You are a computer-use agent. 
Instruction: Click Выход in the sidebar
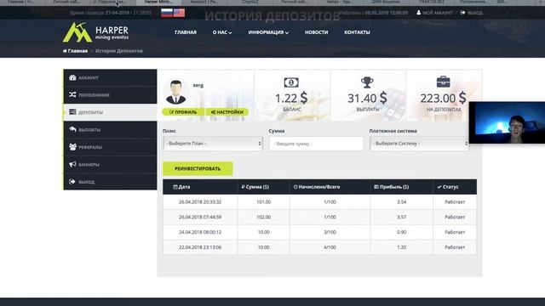coord(110,181)
